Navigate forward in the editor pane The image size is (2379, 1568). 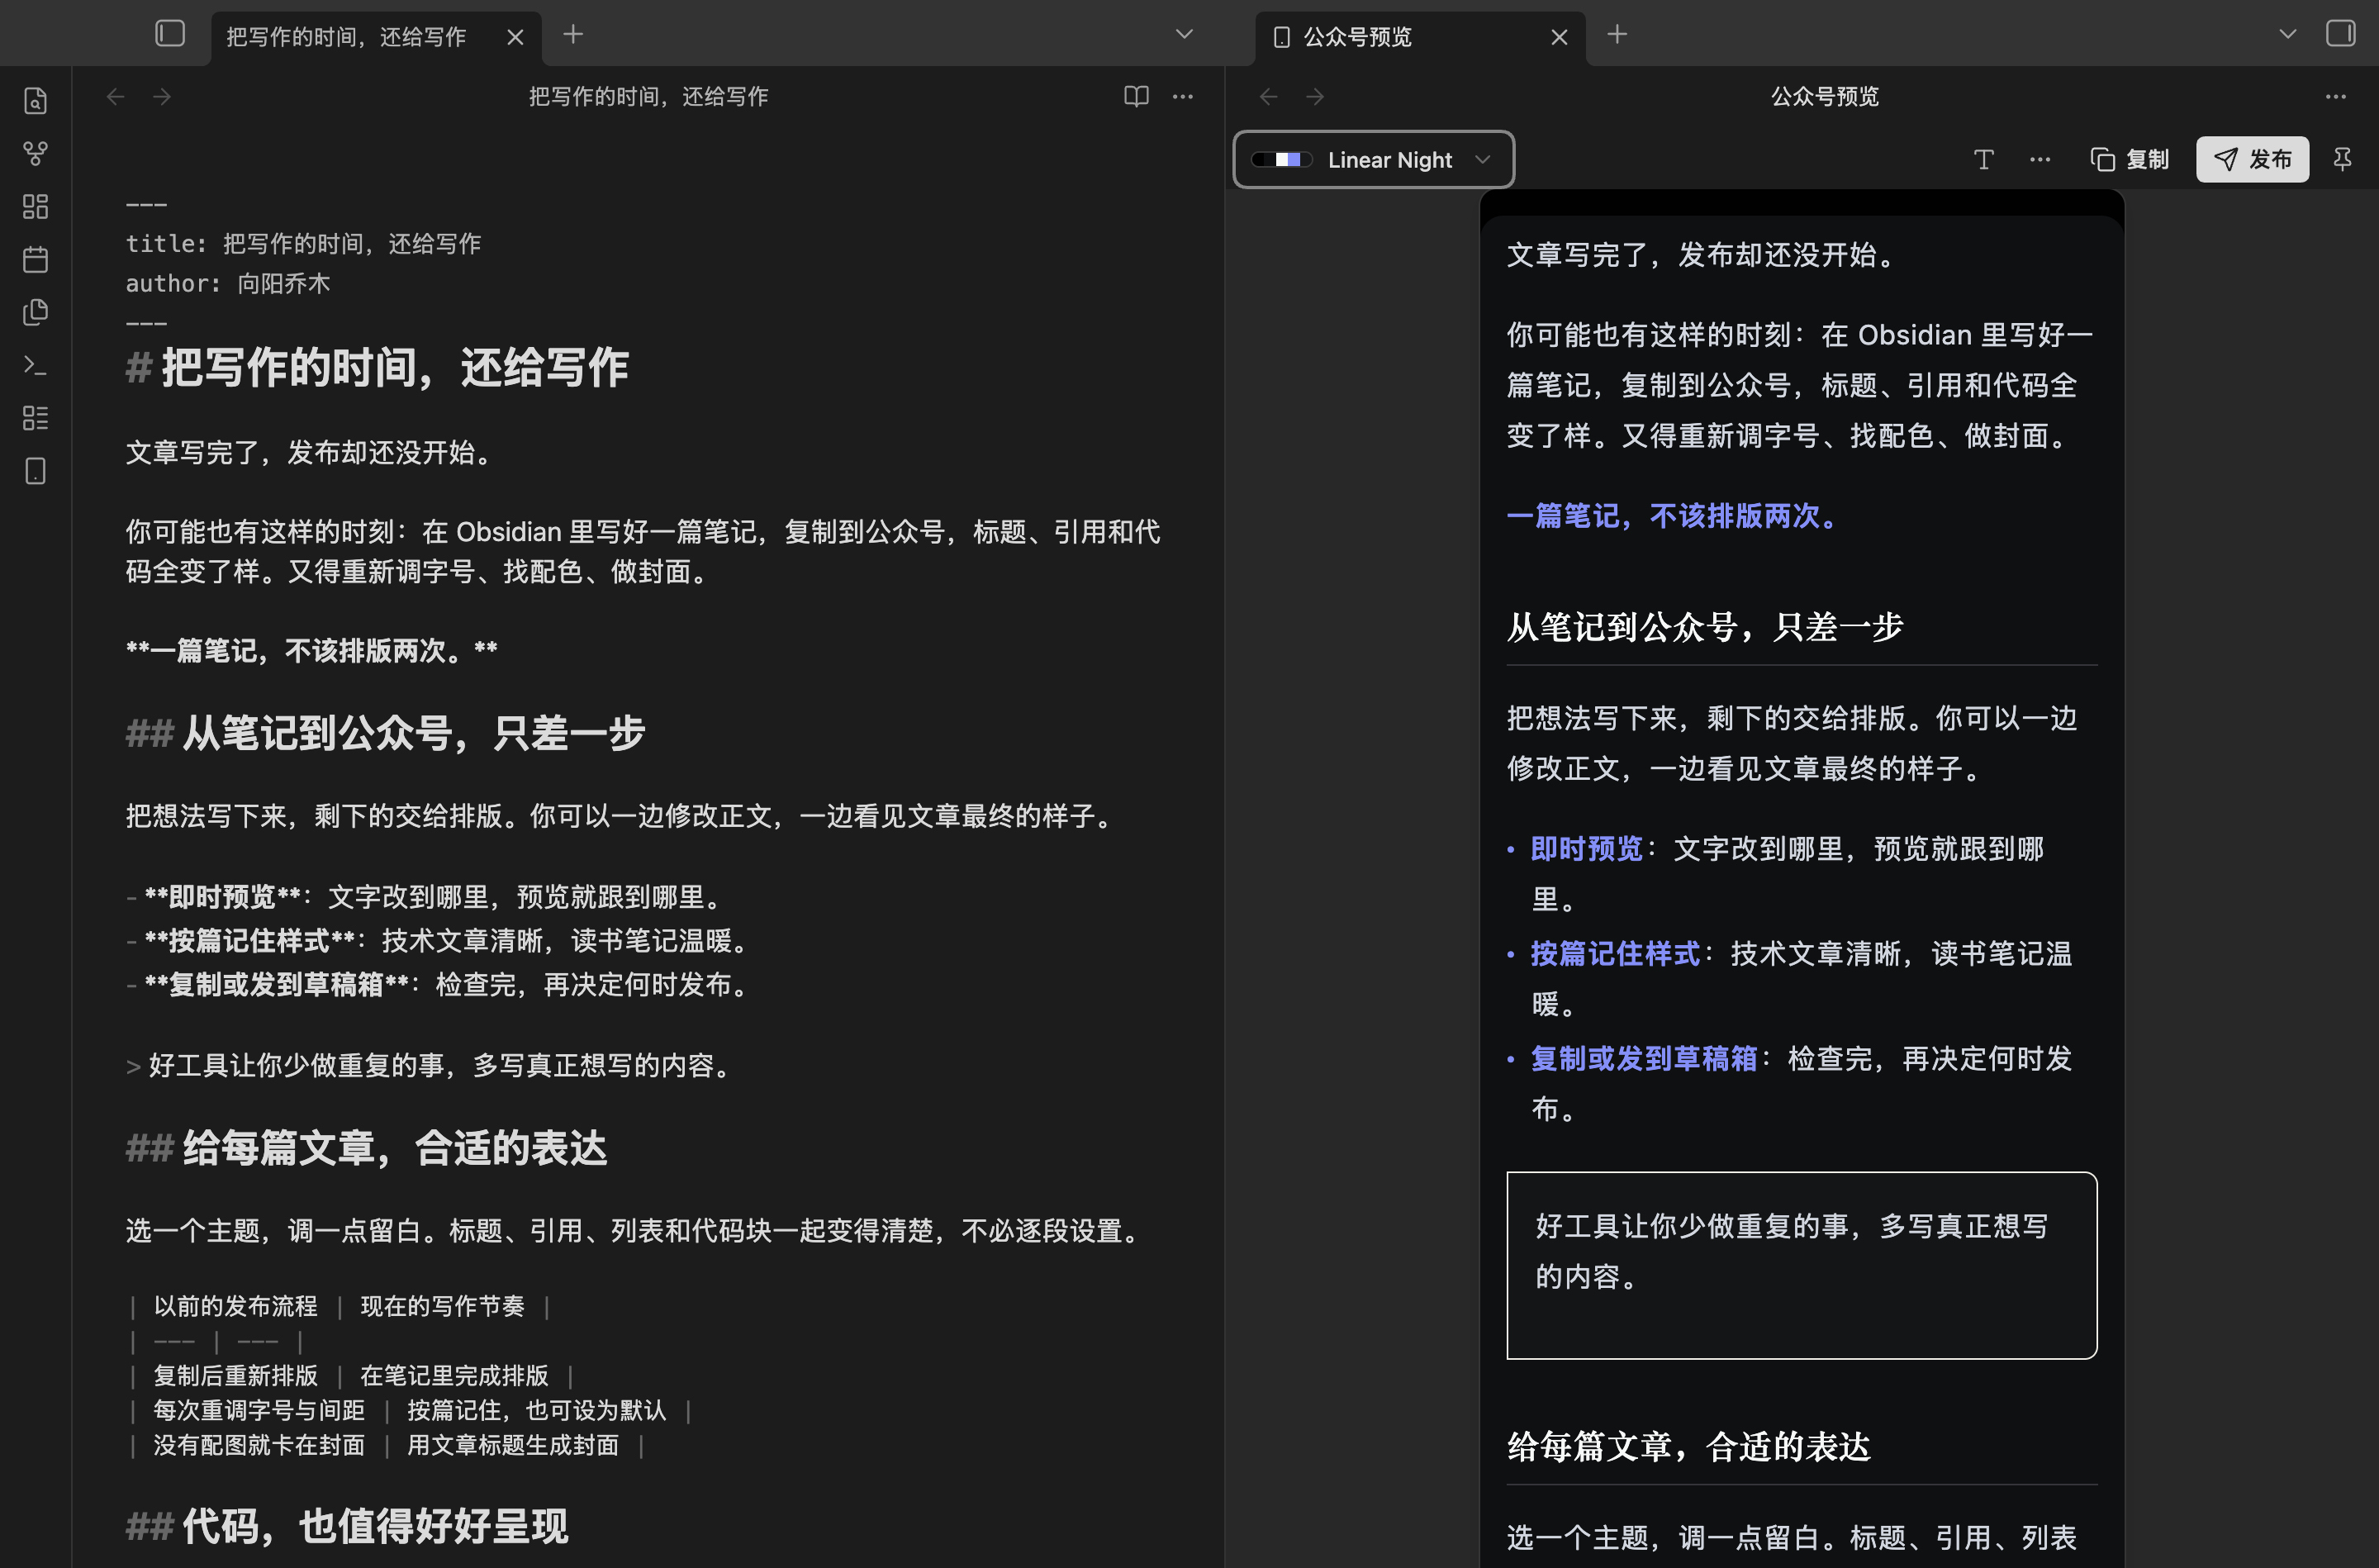(162, 97)
